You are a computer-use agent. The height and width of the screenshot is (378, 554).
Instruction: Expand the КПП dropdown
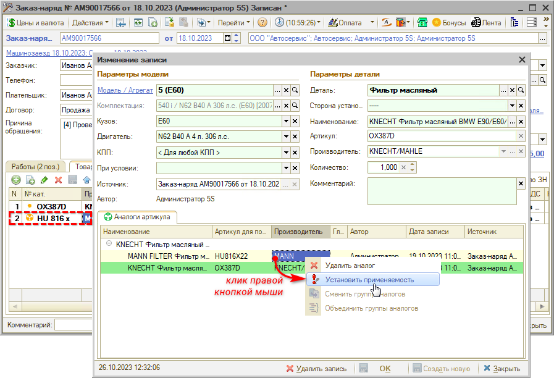[x=286, y=153]
